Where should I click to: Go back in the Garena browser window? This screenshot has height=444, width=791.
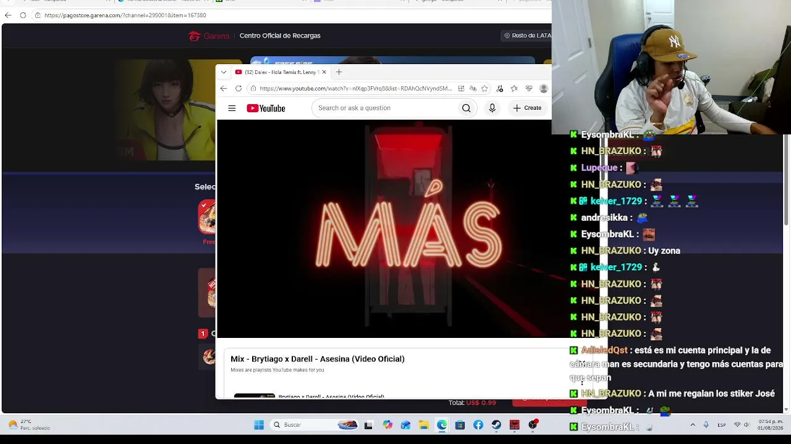point(8,15)
